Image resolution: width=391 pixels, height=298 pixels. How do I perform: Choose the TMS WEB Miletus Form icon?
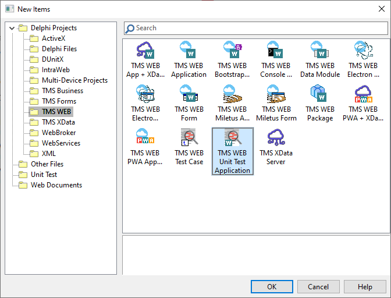tap(276, 94)
